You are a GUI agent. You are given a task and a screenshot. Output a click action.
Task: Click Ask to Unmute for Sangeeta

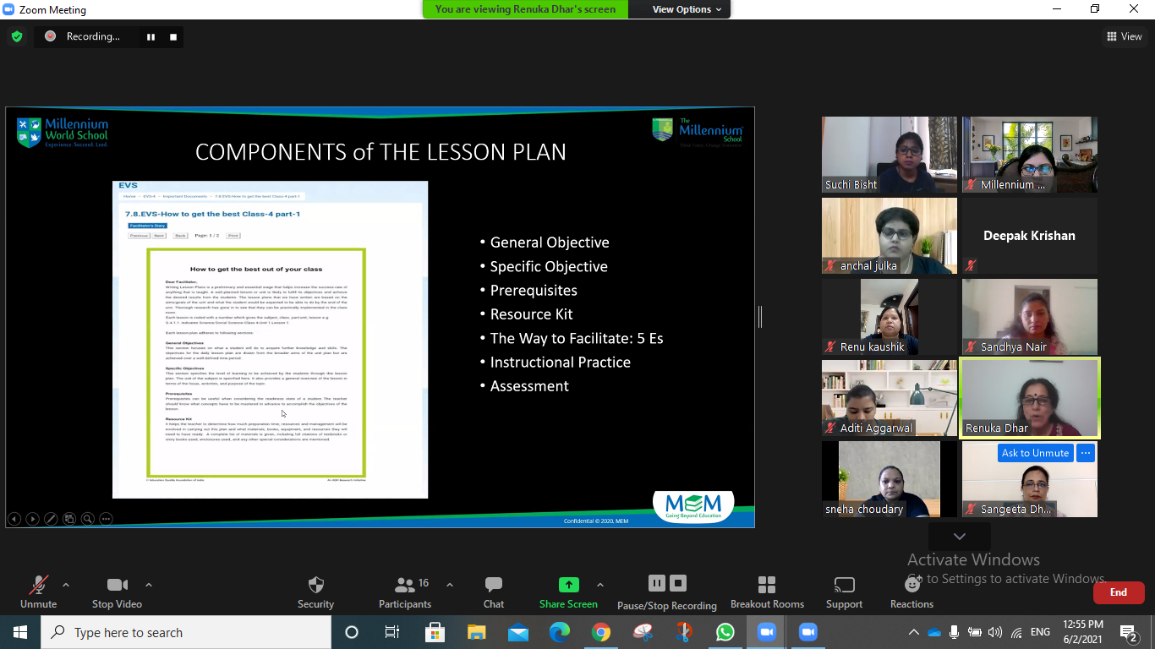(x=1035, y=453)
